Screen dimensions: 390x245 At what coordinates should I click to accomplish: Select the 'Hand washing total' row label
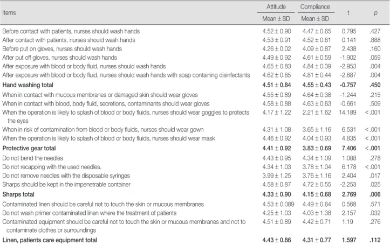[28, 85]
